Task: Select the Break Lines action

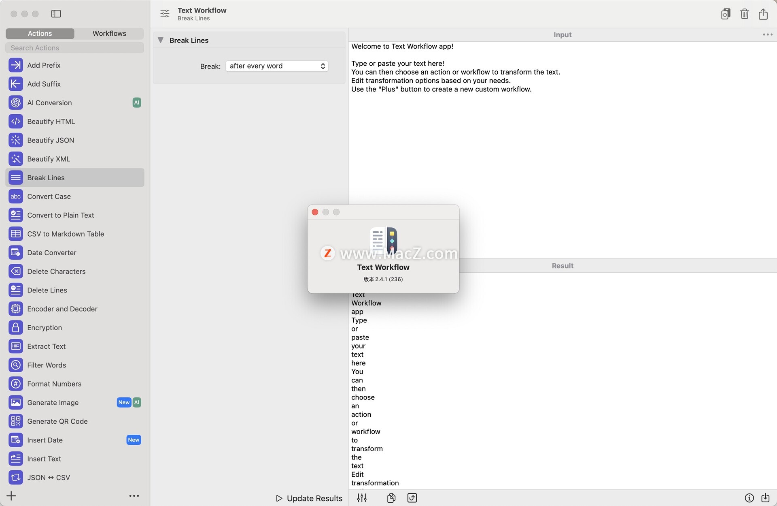Action: click(75, 177)
